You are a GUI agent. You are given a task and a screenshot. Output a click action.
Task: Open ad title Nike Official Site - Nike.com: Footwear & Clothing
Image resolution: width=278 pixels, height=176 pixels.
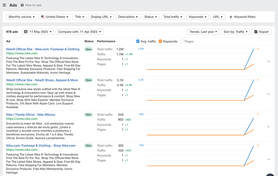click(x=43, y=49)
